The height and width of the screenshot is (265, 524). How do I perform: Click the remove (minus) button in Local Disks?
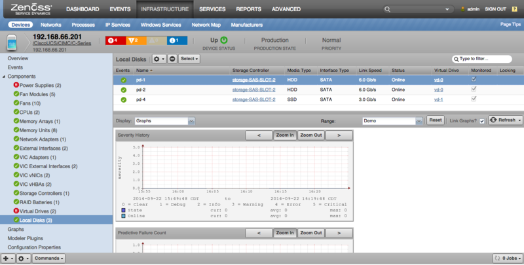[172, 59]
